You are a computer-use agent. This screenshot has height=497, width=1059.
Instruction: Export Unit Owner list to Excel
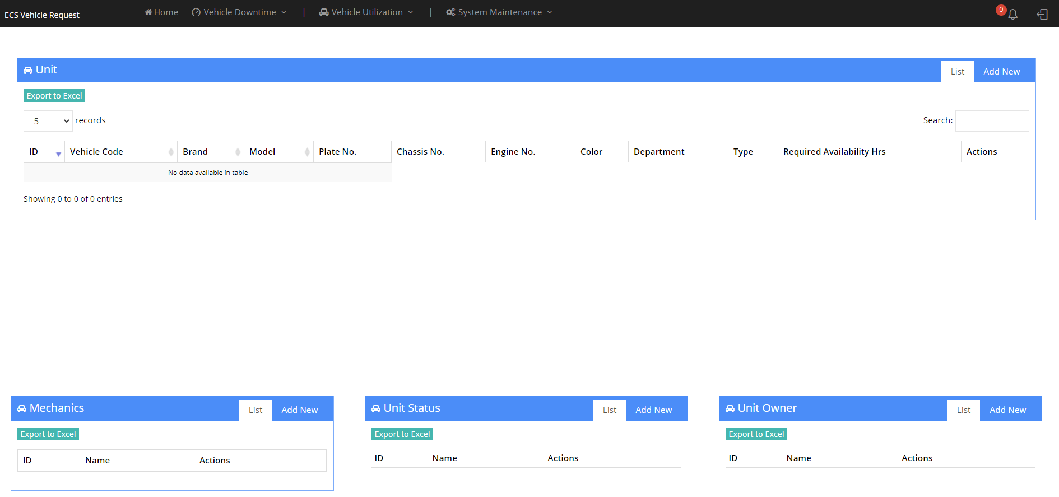point(756,434)
